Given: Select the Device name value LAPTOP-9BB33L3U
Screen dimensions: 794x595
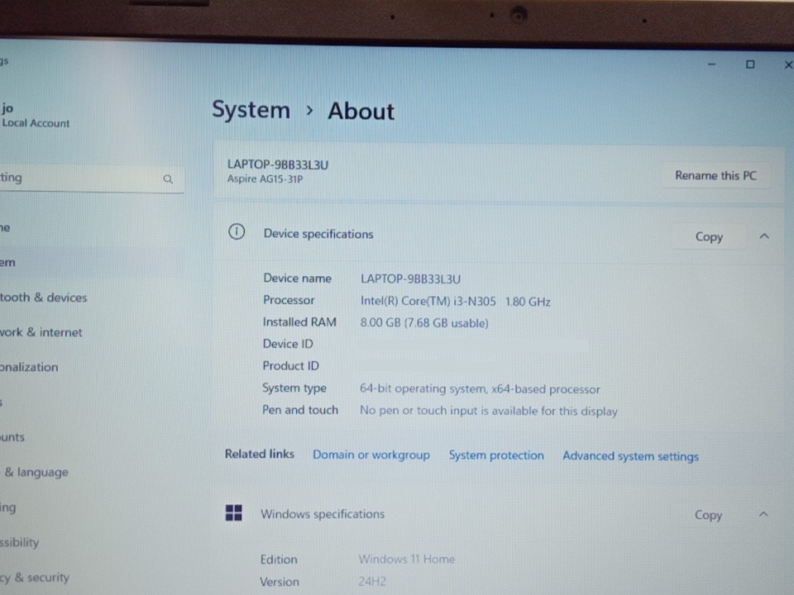Looking at the screenshot, I should click(411, 279).
